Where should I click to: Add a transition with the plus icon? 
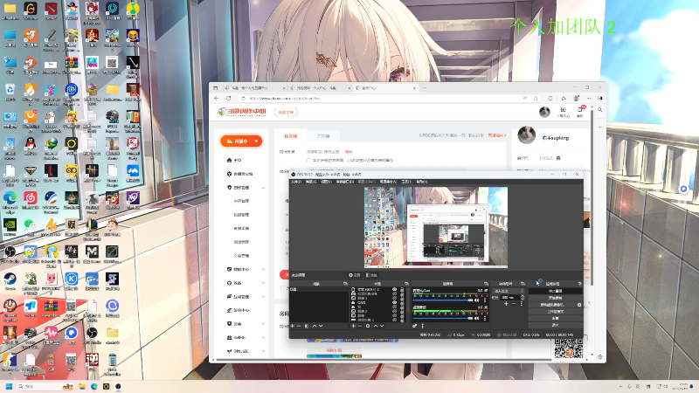pos(507,303)
